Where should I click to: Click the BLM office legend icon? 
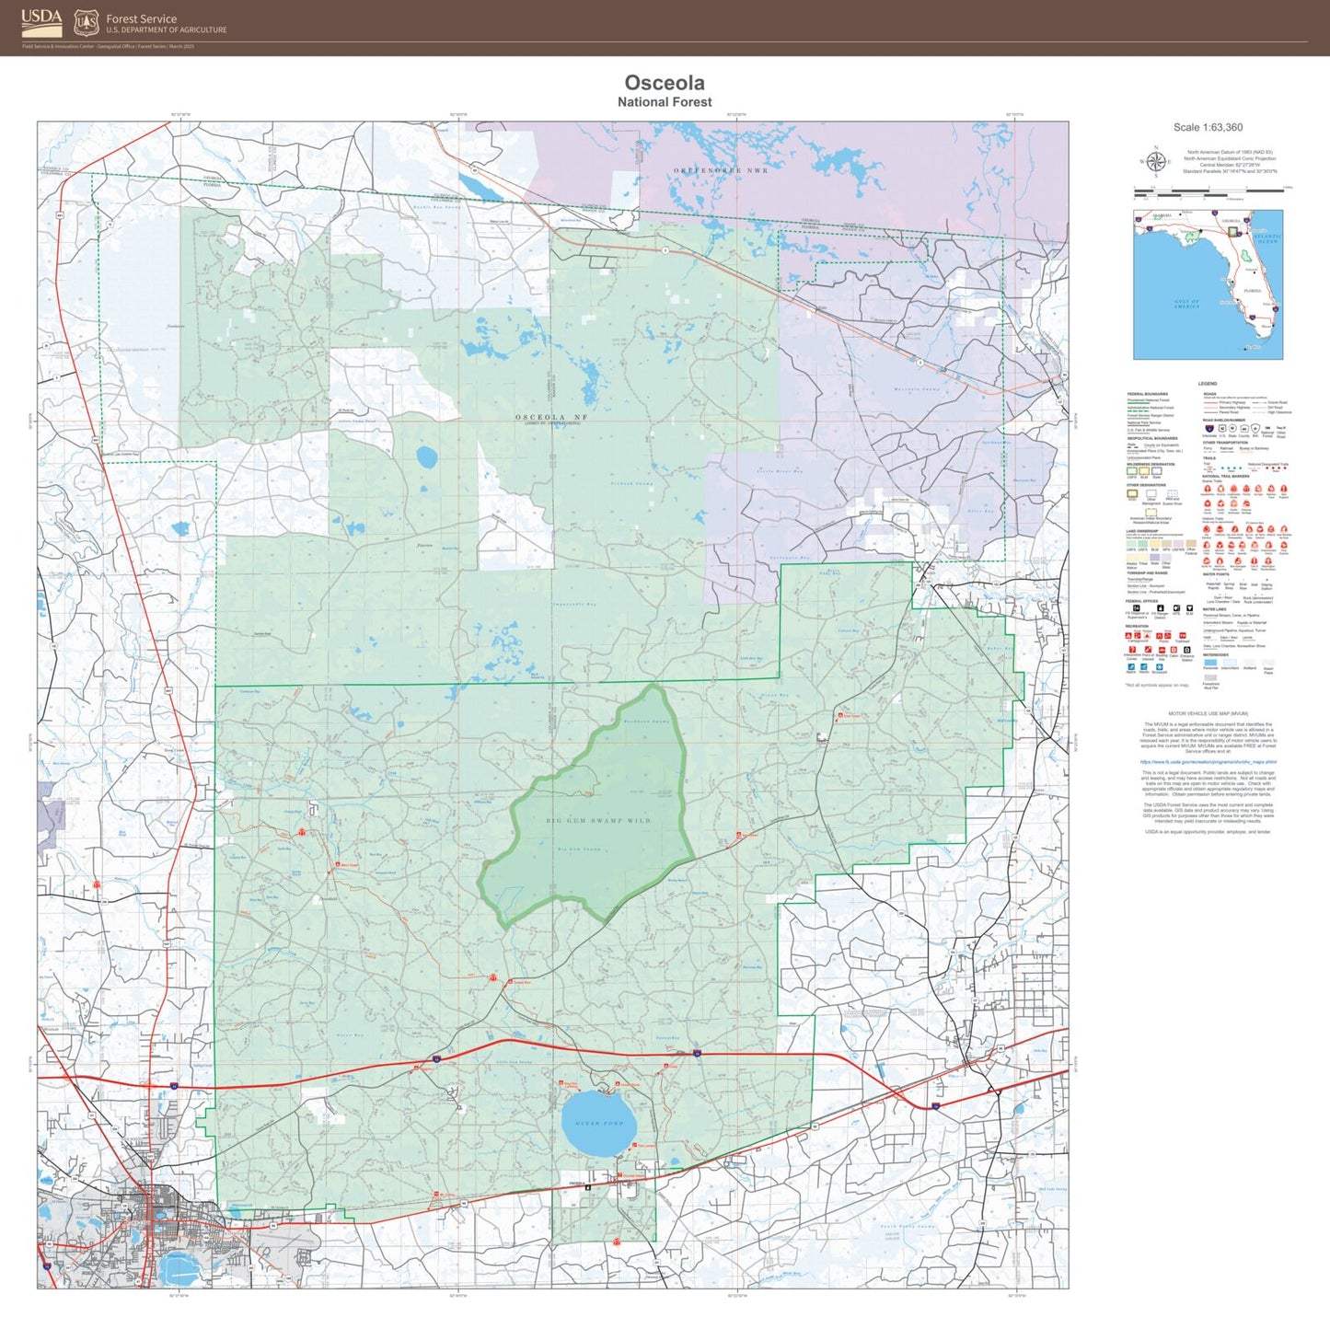click(1189, 608)
